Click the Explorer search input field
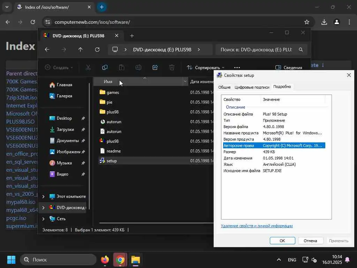Screen dimensions: 357x268 pos(256,50)
